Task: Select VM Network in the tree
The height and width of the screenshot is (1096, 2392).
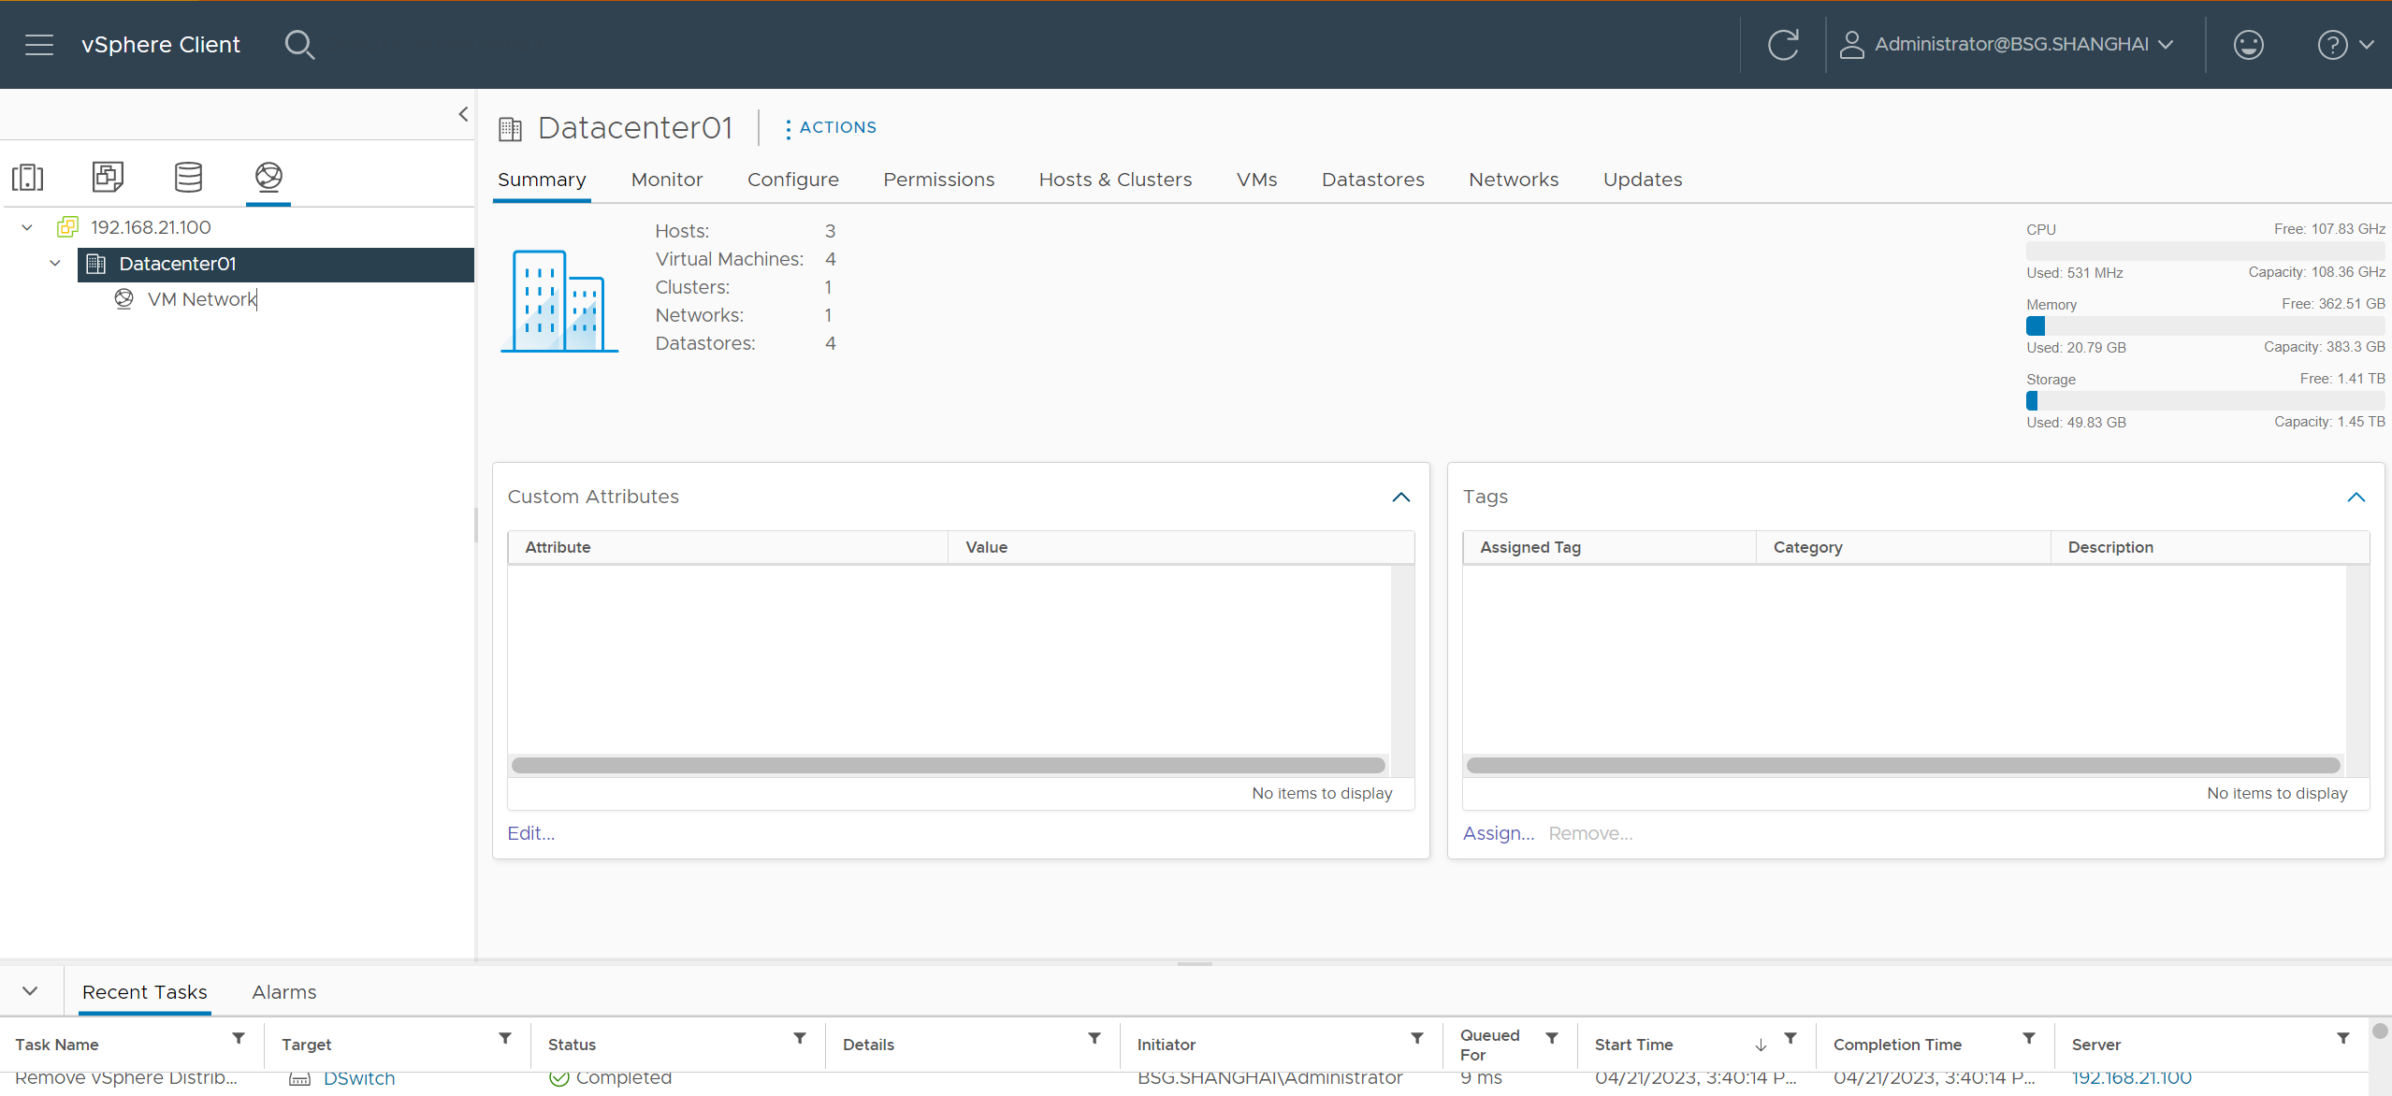Action: coord(201,299)
